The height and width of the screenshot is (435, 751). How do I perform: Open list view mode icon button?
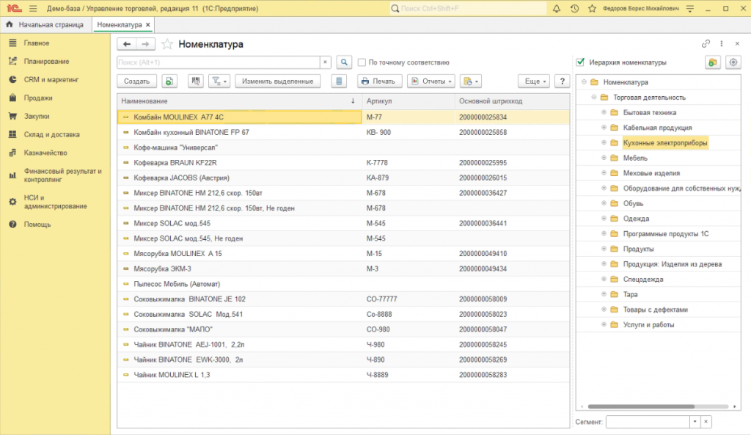(x=339, y=81)
